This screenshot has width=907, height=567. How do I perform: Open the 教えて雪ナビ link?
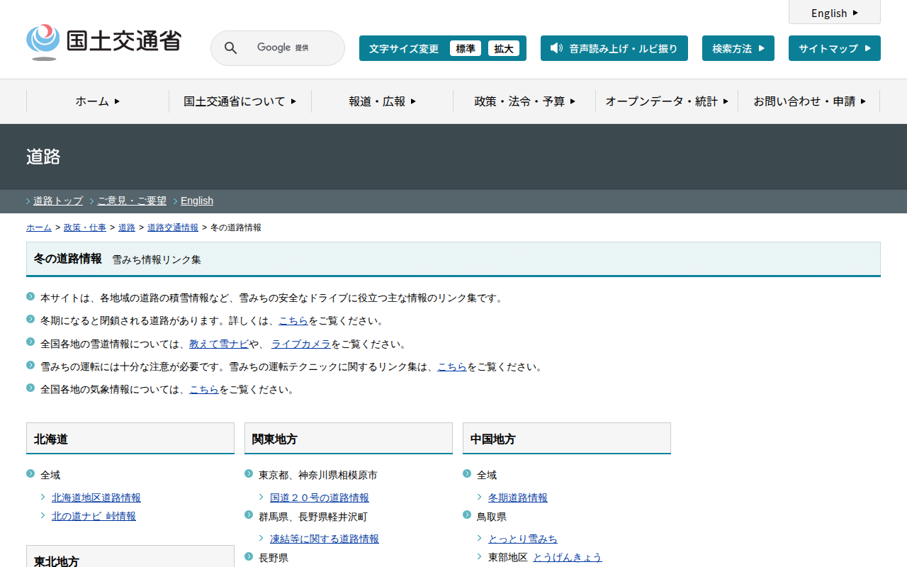coord(218,344)
